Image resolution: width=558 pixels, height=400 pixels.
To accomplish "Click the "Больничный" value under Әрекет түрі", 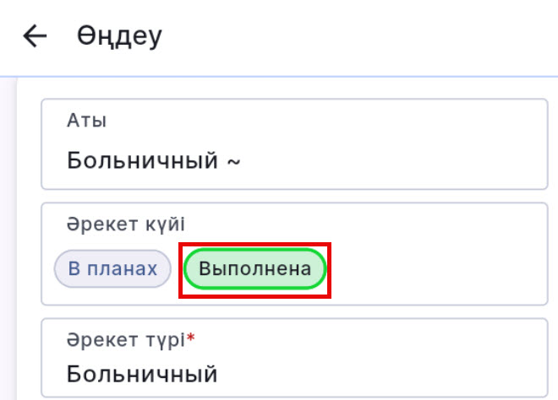I will click(x=142, y=373).
